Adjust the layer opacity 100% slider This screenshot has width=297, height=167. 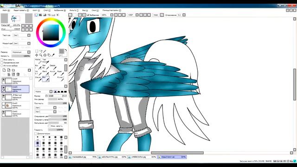click(x=21, y=56)
